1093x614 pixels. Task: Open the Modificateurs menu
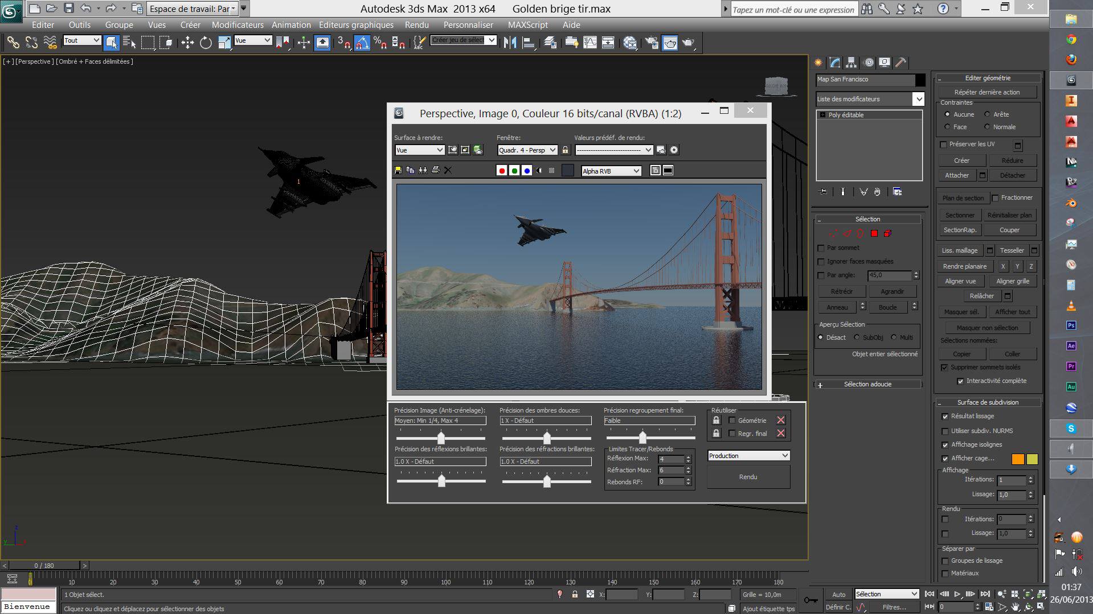point(238,25)
